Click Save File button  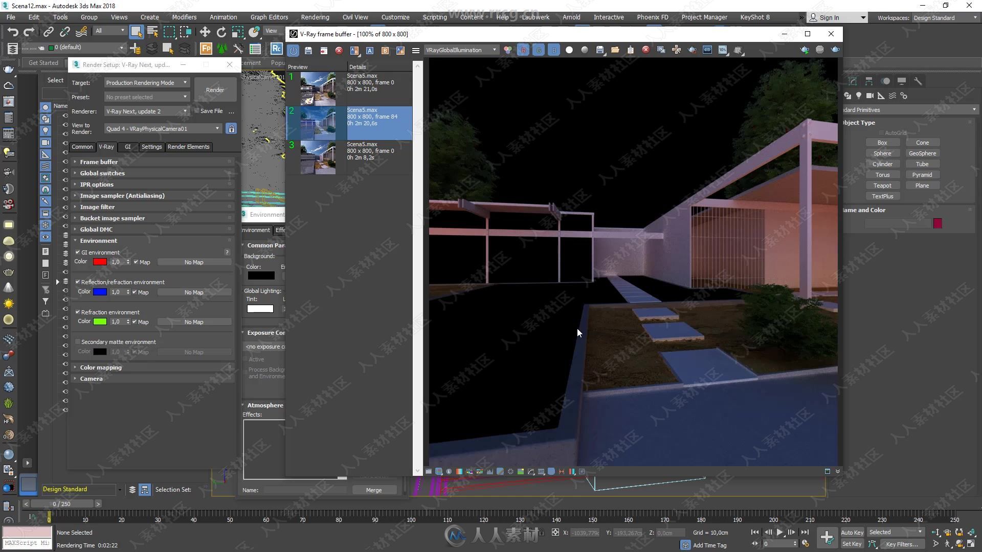point(212,110)
